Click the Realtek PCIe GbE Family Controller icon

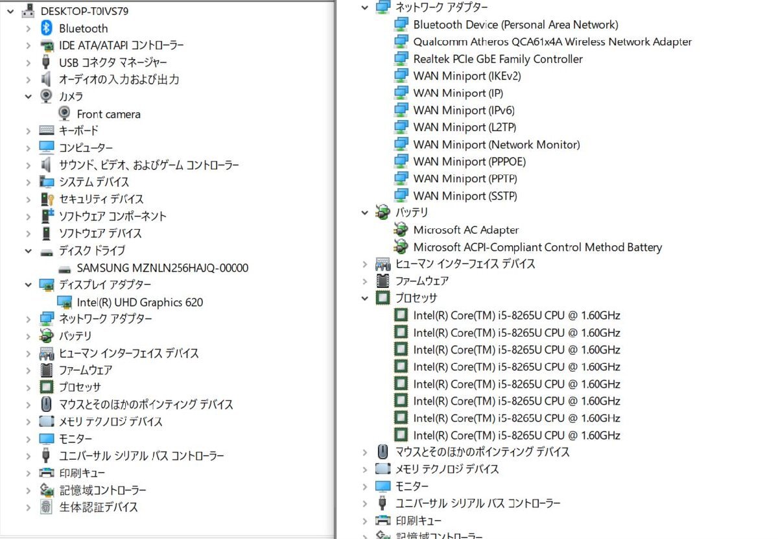[x=401, y=58]
